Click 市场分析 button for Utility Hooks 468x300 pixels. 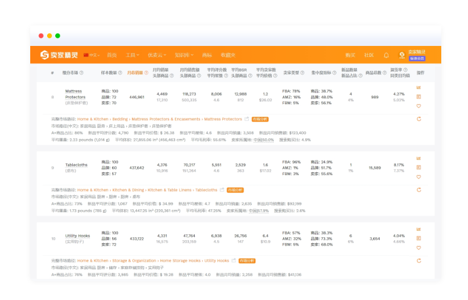[x=247, y=261]
